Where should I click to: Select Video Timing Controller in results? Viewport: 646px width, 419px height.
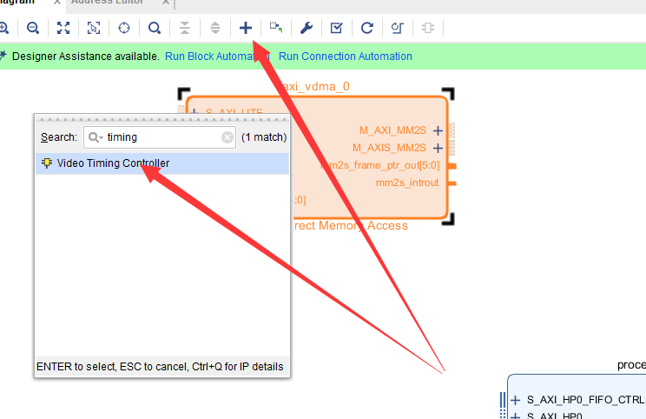(x=161, y=163)
